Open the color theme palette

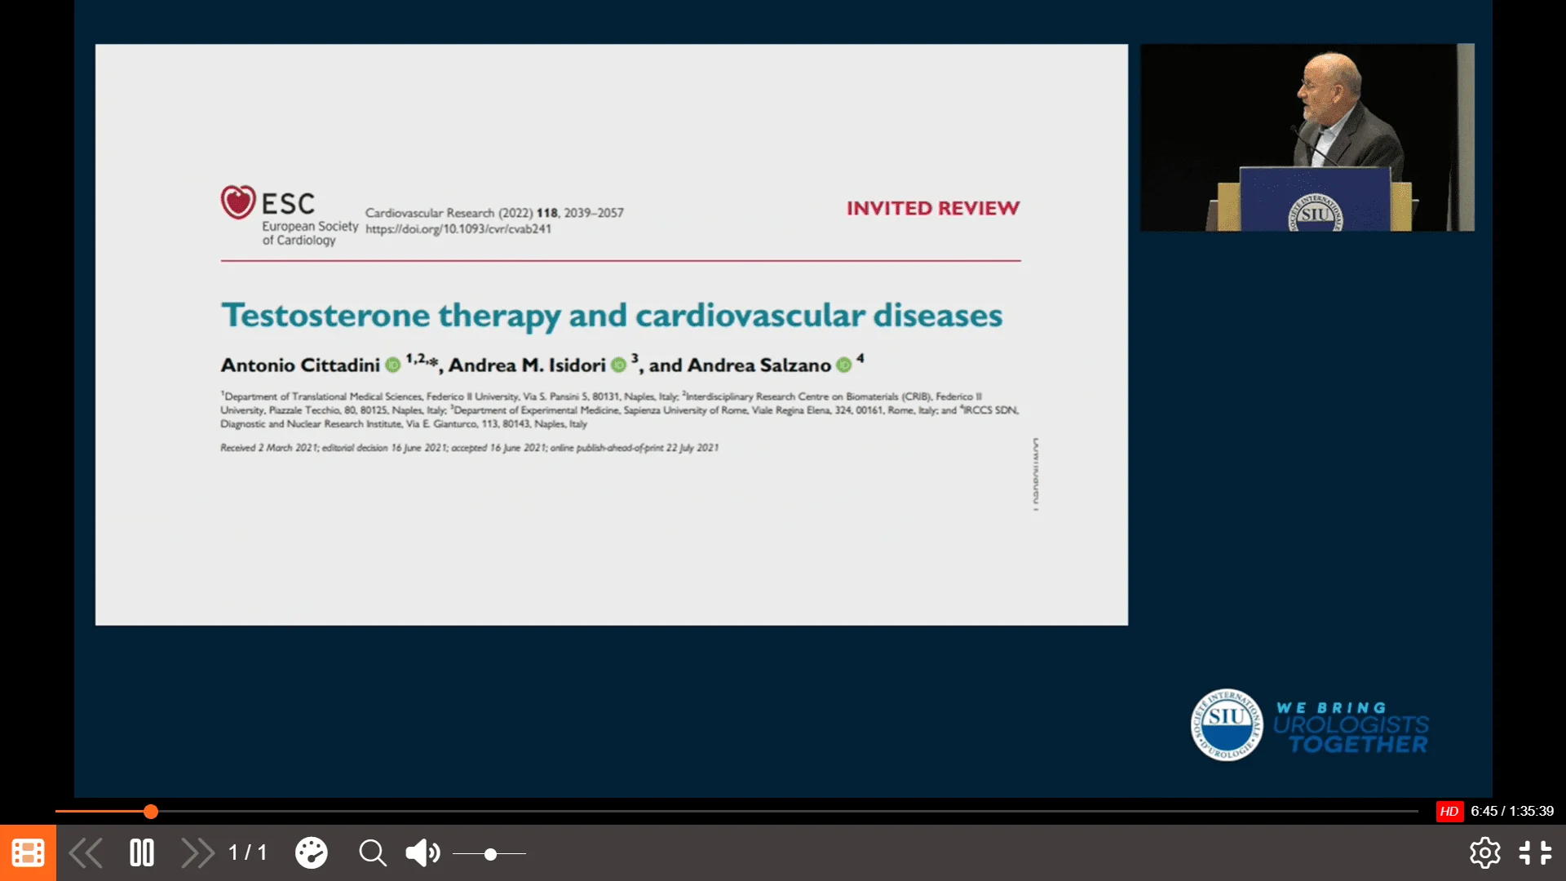pyautogui.click(x=311, y=853)
